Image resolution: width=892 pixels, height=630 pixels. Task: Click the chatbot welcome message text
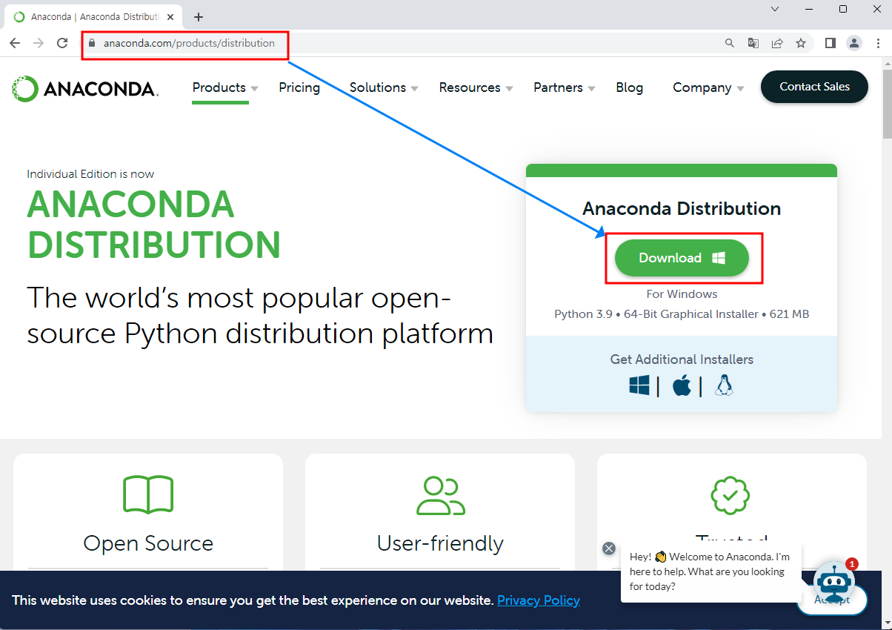tap(710, 571)
